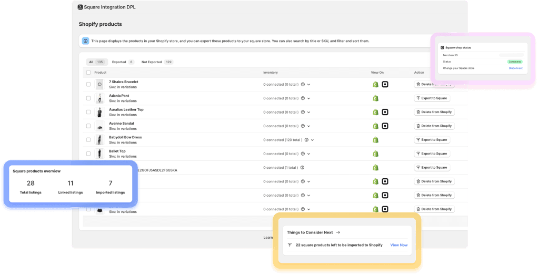Expand Avenno Sandal inventory chevron
539x275 pixels.
pyautogui.click(x=308, y=126)
